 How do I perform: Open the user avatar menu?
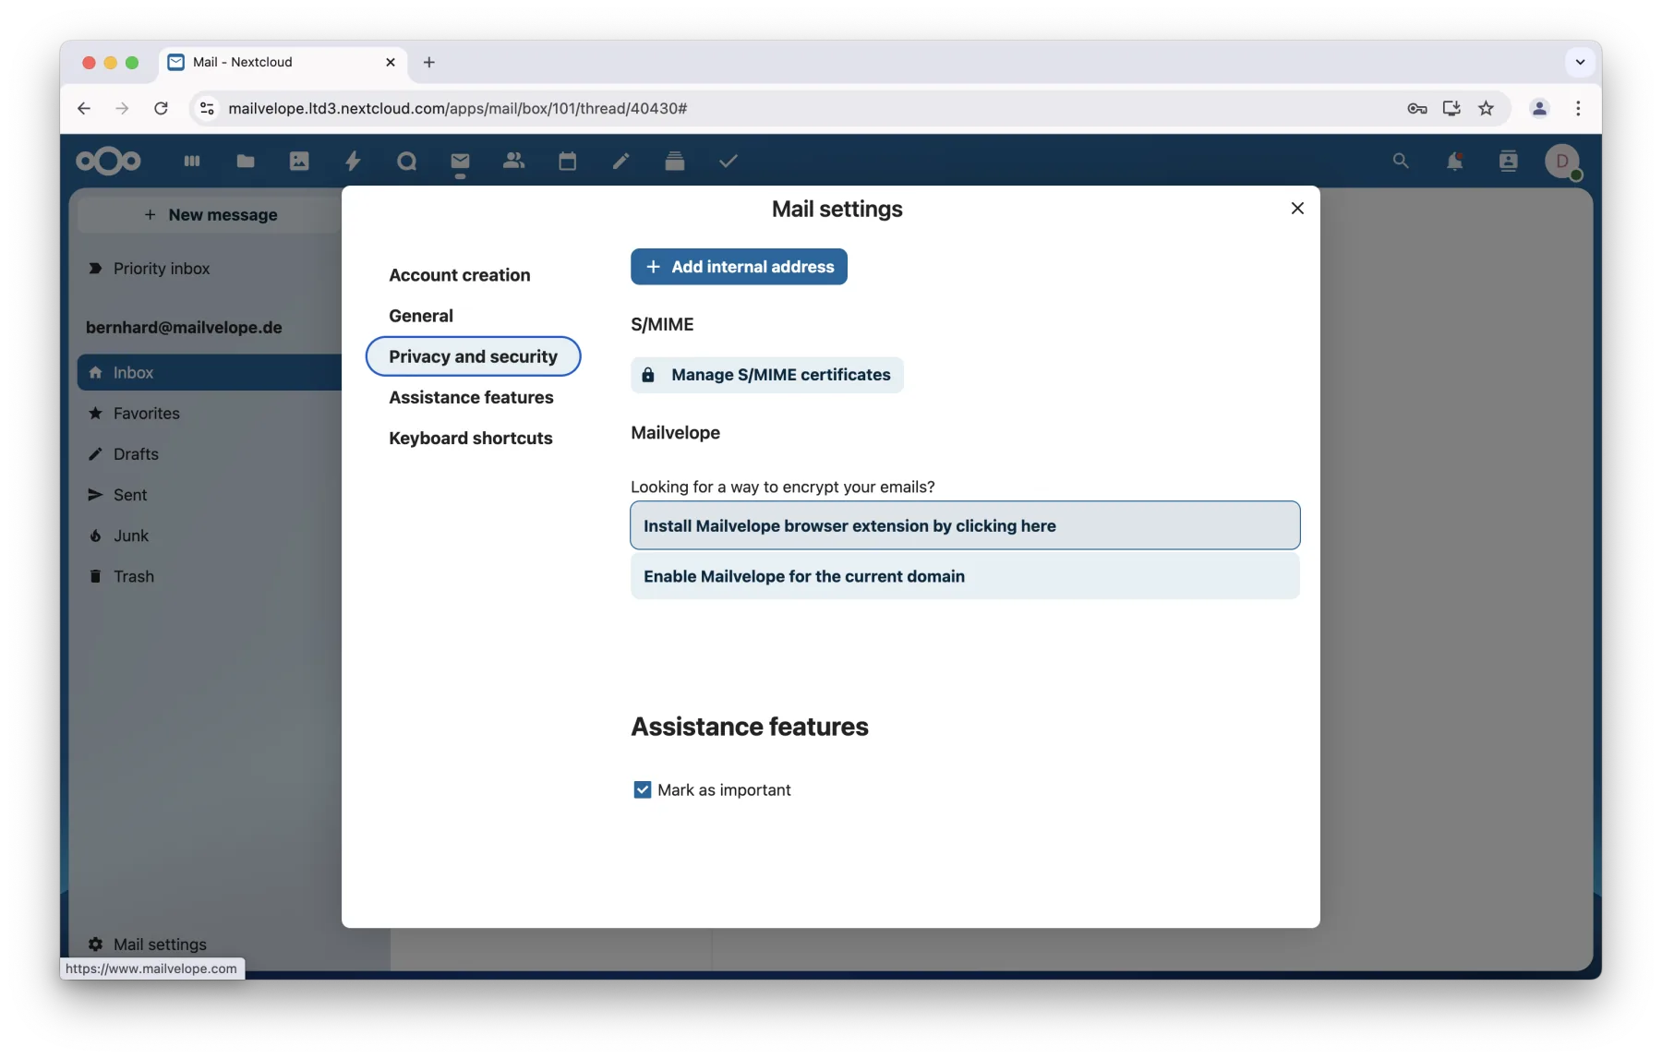[1562, 162]
